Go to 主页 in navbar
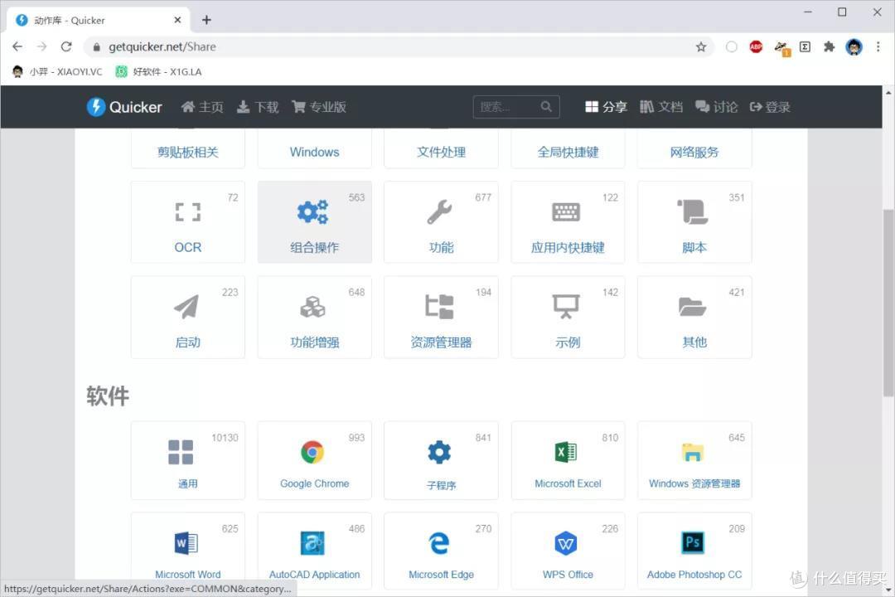The height and width of the screenshot is (597, 895). (202, 107)
